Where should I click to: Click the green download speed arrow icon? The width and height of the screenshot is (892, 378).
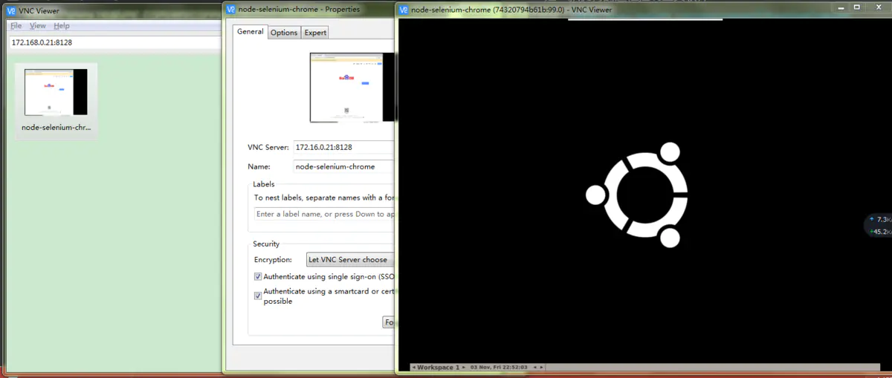[x=871, y=232]
